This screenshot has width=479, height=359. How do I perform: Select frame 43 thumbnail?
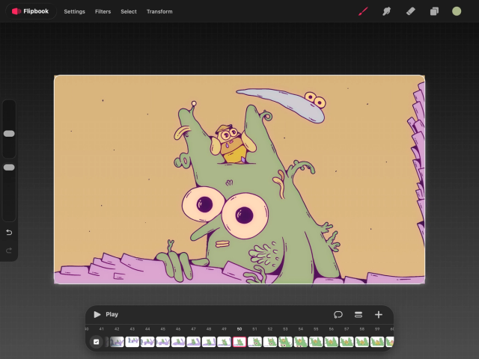tap(132, 342)
